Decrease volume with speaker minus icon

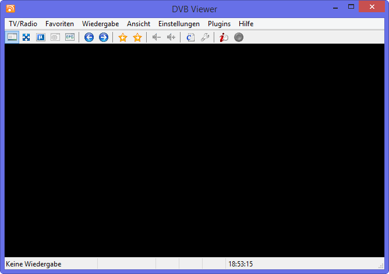157,37
